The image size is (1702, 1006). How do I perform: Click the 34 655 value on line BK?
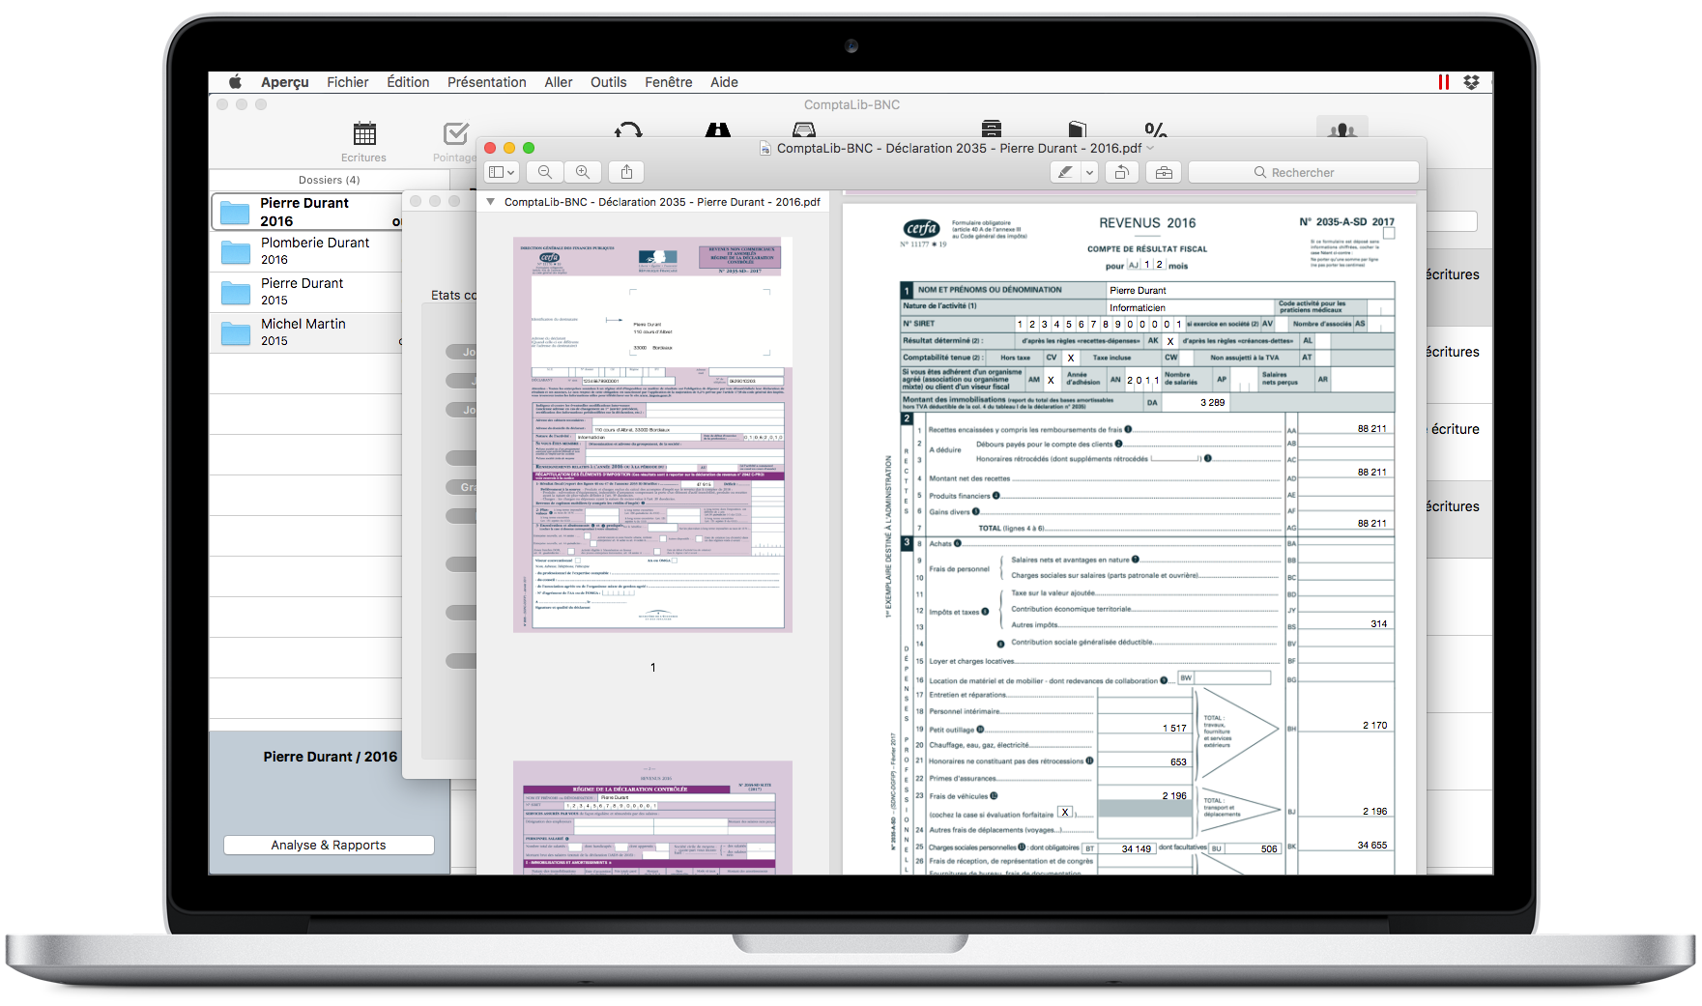click(1372, 845)
